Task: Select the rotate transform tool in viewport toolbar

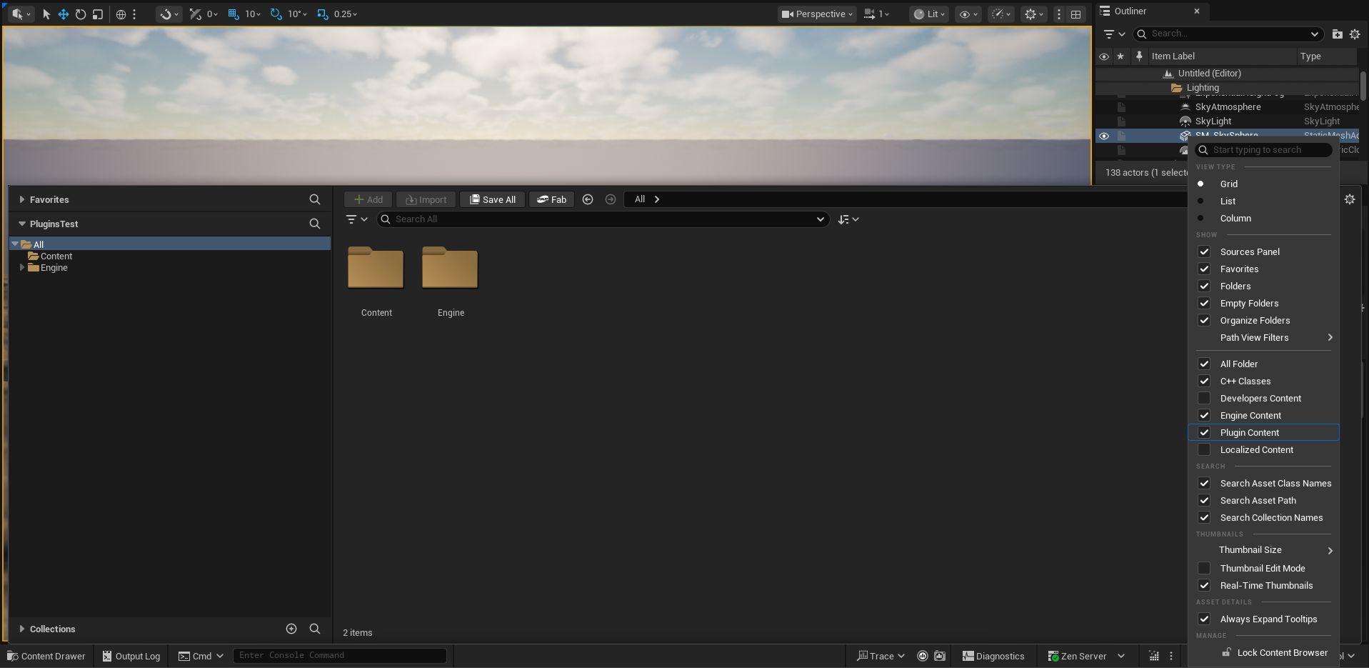Action: point(81,14)
